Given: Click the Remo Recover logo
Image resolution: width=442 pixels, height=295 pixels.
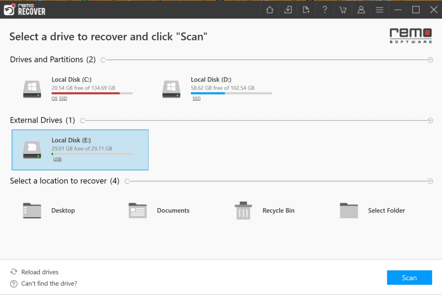Looking at the screenshot, I should [x=25, y=9].
